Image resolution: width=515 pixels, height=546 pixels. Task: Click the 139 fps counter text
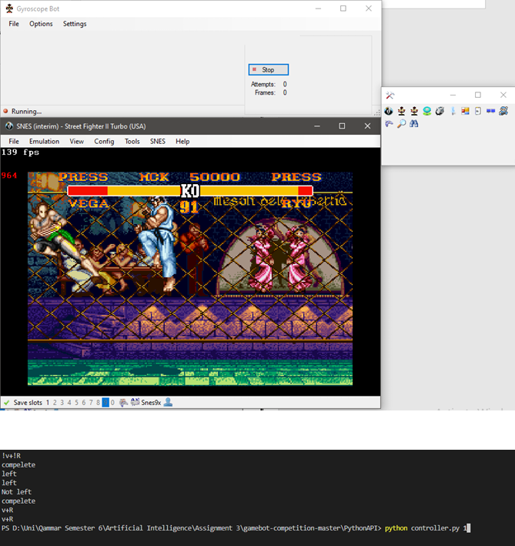click(20, 152)
